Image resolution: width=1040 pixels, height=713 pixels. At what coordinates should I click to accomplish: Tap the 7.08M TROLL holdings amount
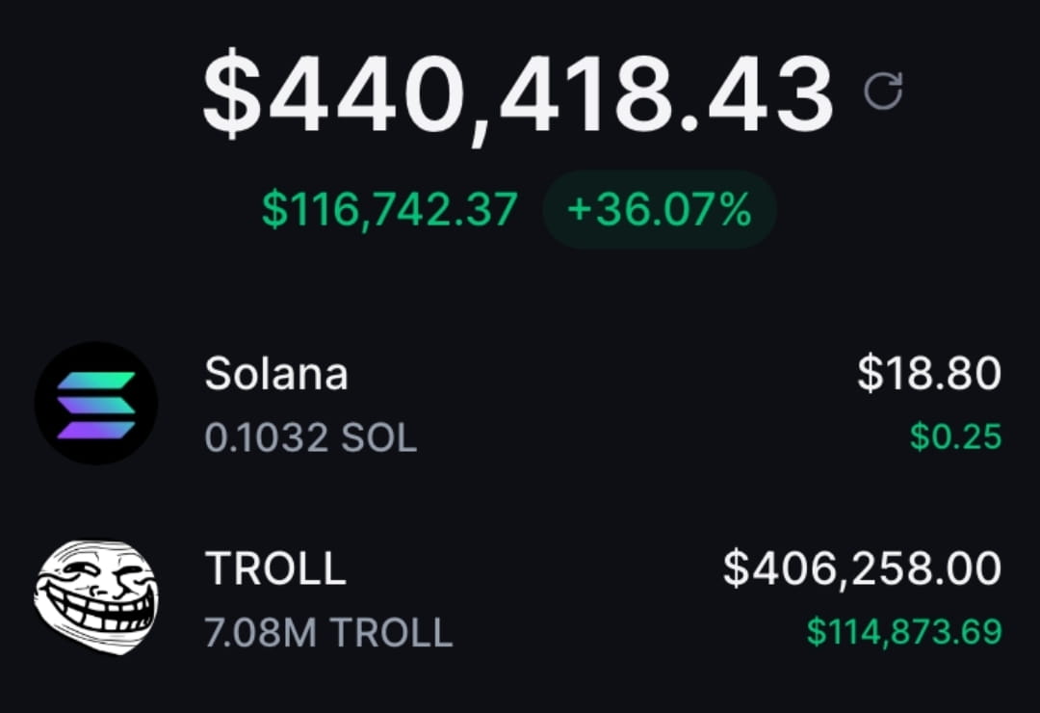[328, 632]
